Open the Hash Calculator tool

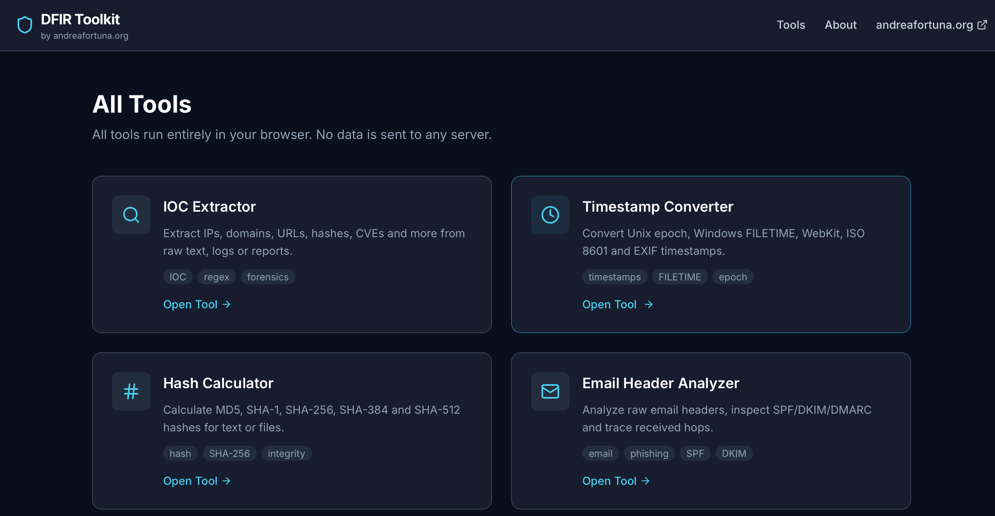click(190, 481)
